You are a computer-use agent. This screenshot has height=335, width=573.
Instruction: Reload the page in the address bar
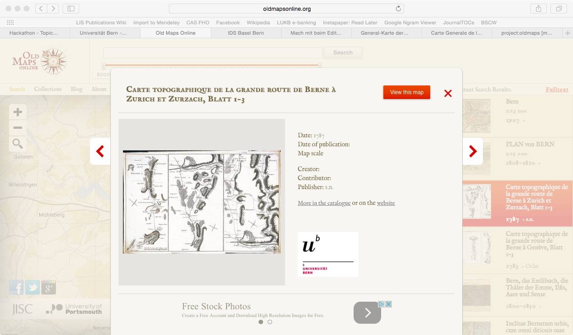[x=398, y=9]
